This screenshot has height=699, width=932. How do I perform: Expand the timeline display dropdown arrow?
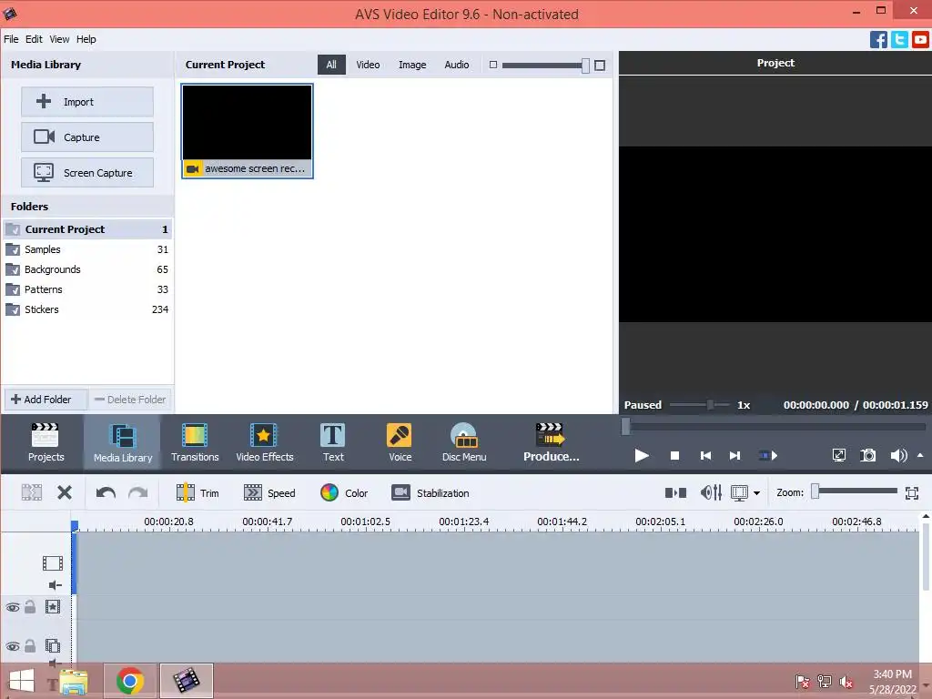pyautogui.click(x=756, y=492)
